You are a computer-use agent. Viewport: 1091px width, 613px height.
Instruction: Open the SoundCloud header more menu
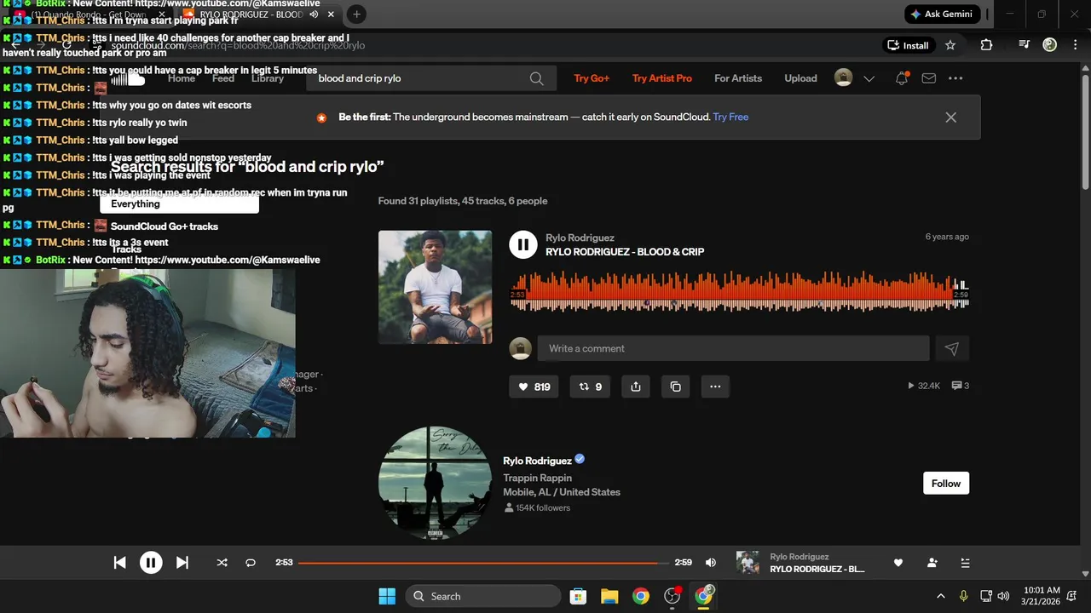[x=955, y=78]
